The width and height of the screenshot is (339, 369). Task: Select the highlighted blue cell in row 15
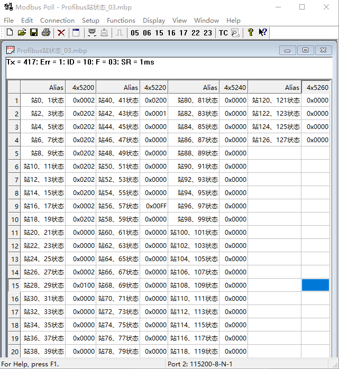[315, 285]
